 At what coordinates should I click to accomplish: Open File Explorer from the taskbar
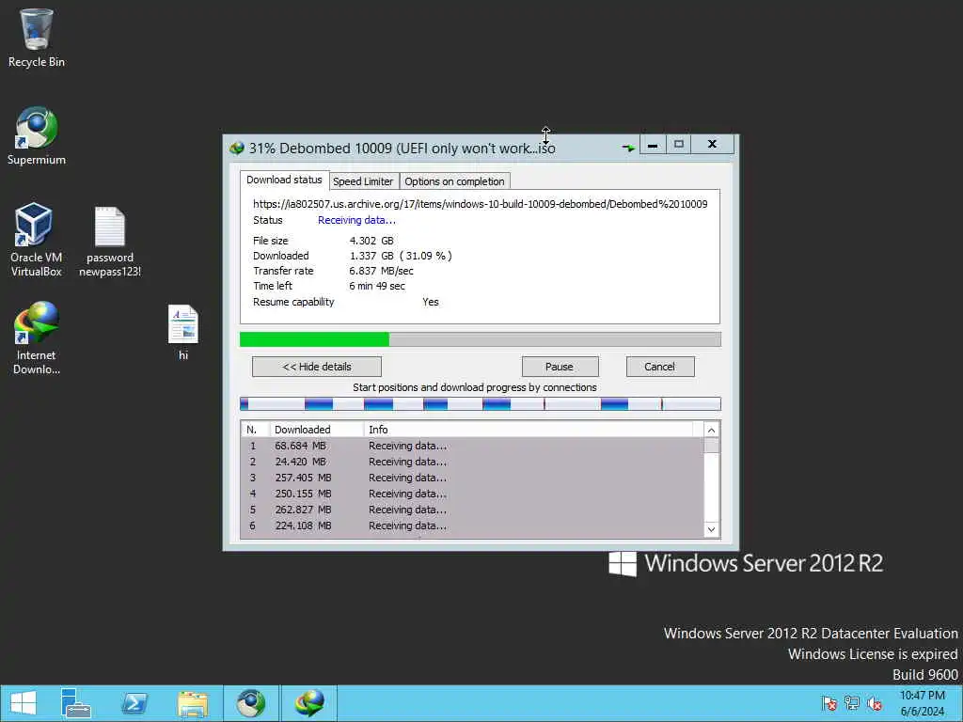192,703
